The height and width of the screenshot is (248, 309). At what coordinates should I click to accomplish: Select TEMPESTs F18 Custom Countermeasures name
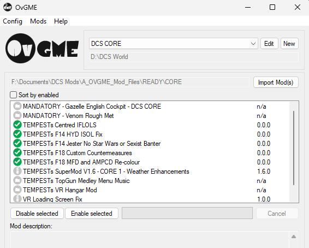click(x=78, y=153)
